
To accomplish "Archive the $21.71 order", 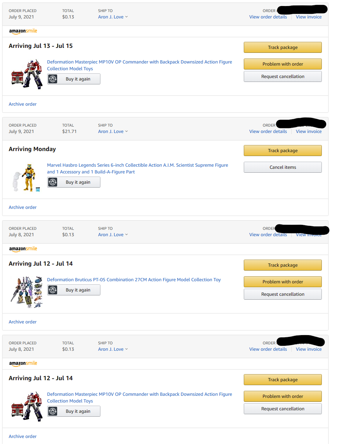I will click(x=23, y=207).
